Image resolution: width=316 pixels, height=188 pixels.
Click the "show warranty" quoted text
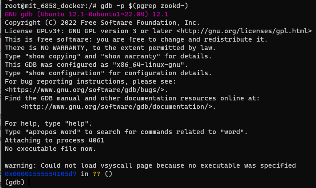click(130, 56)
